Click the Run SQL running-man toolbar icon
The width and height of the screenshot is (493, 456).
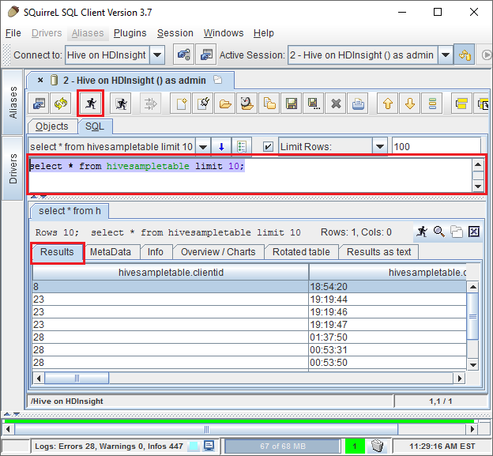pos(90,104)
